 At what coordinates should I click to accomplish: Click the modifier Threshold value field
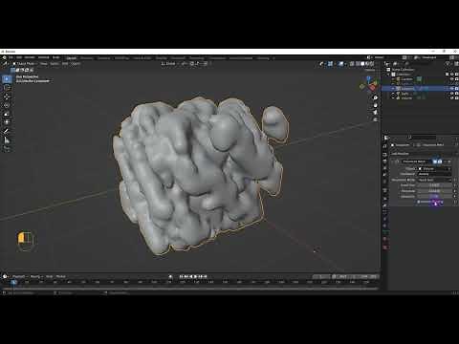tap(434, 191)
